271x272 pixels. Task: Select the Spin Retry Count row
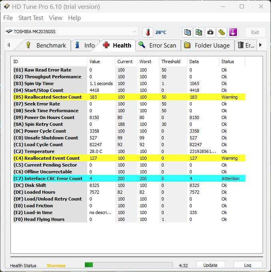tap(129, 124)
